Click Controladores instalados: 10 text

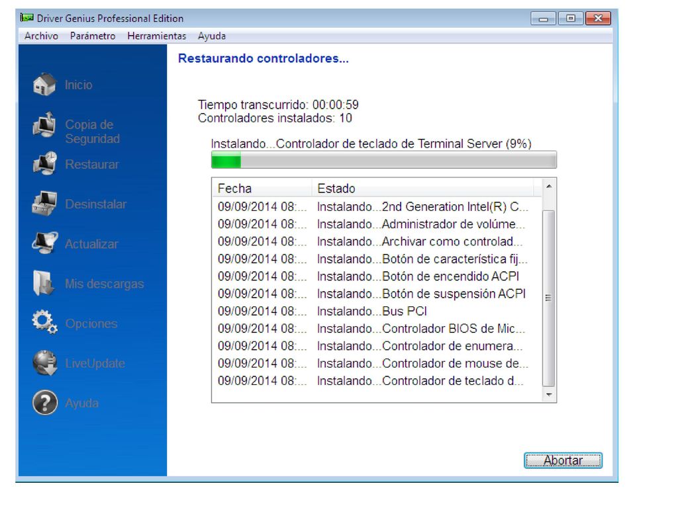click(x=275, y=118)
